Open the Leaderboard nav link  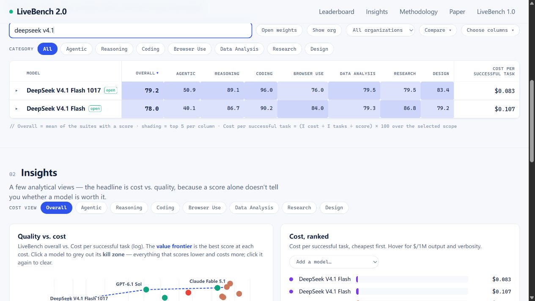tap(337, 12)
